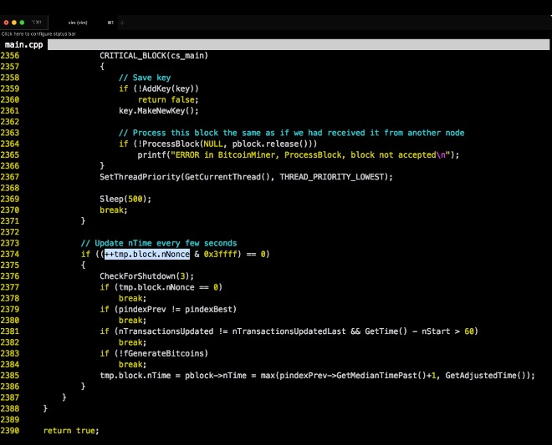
Task: Click the configure status bar text
Action: tap(36, 33)
